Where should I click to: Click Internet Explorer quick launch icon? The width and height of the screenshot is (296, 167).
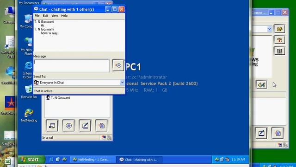pyautogui.click(x=51, y=160)
